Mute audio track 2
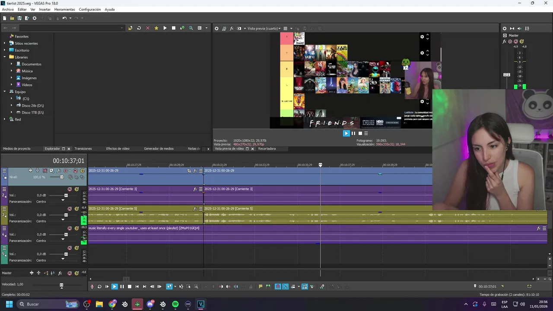This screenshot has height=311, width=553. point(70,189)
